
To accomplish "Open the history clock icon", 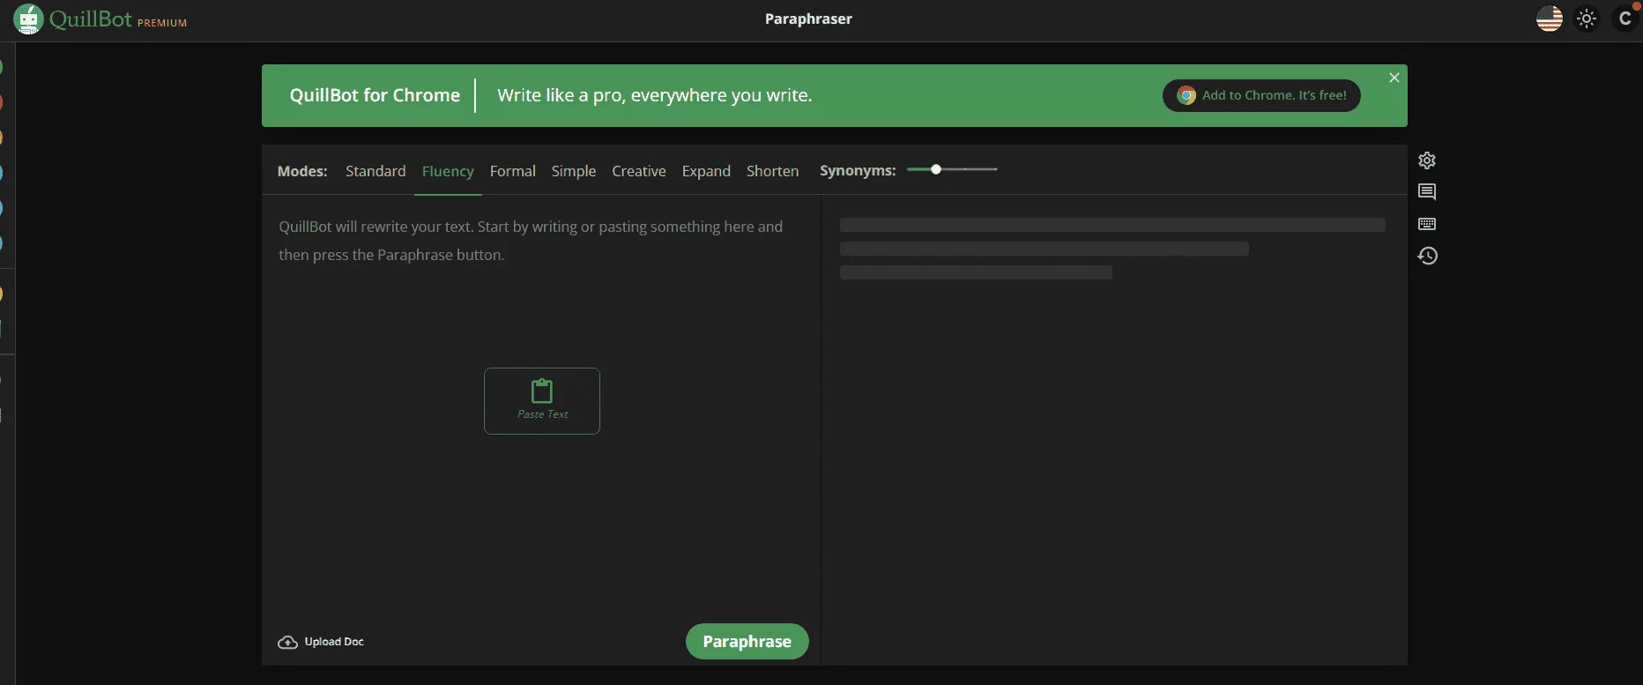I will point(1427,256).
